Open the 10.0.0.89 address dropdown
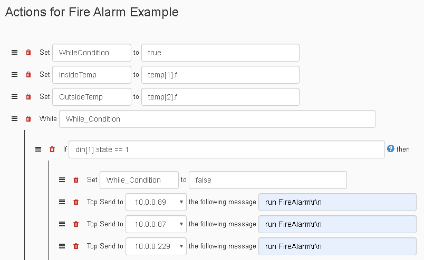 156,202
